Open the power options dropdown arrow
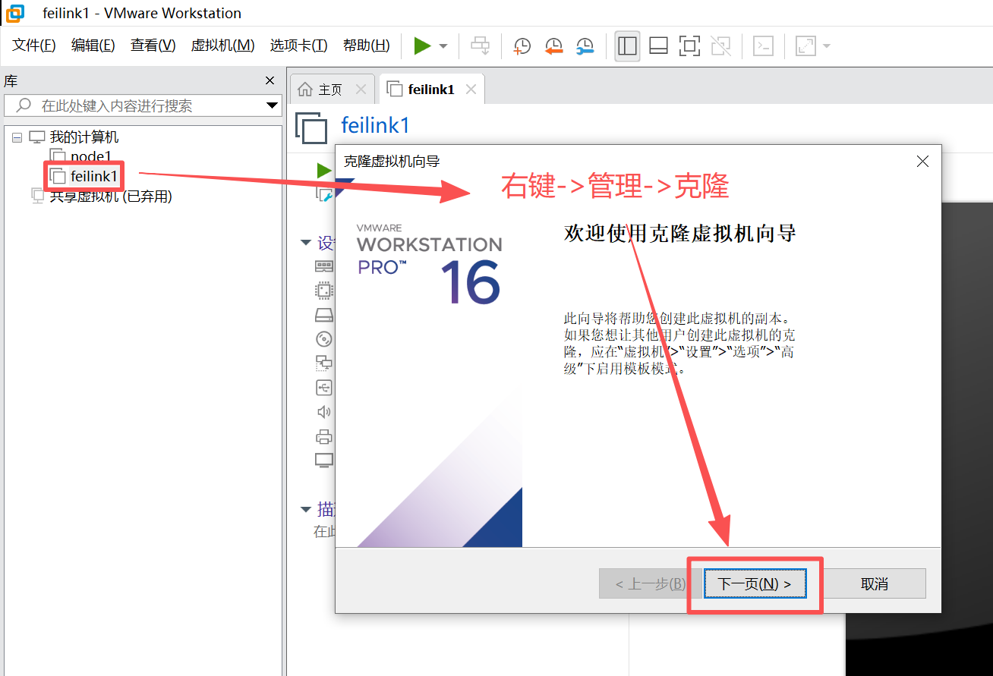 click(443, 46)
